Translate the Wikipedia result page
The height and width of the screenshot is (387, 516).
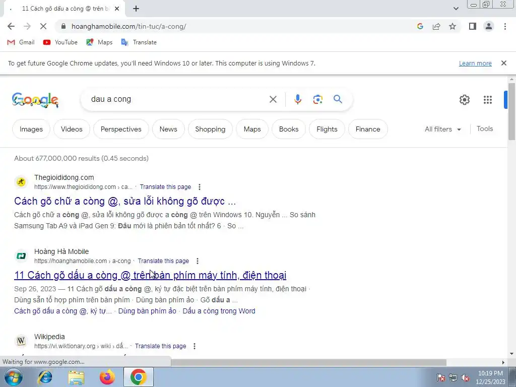161,346
